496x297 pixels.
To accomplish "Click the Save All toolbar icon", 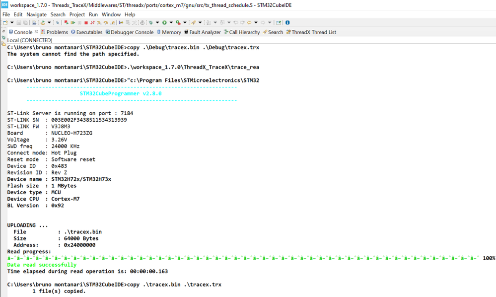I will [25, 23].
